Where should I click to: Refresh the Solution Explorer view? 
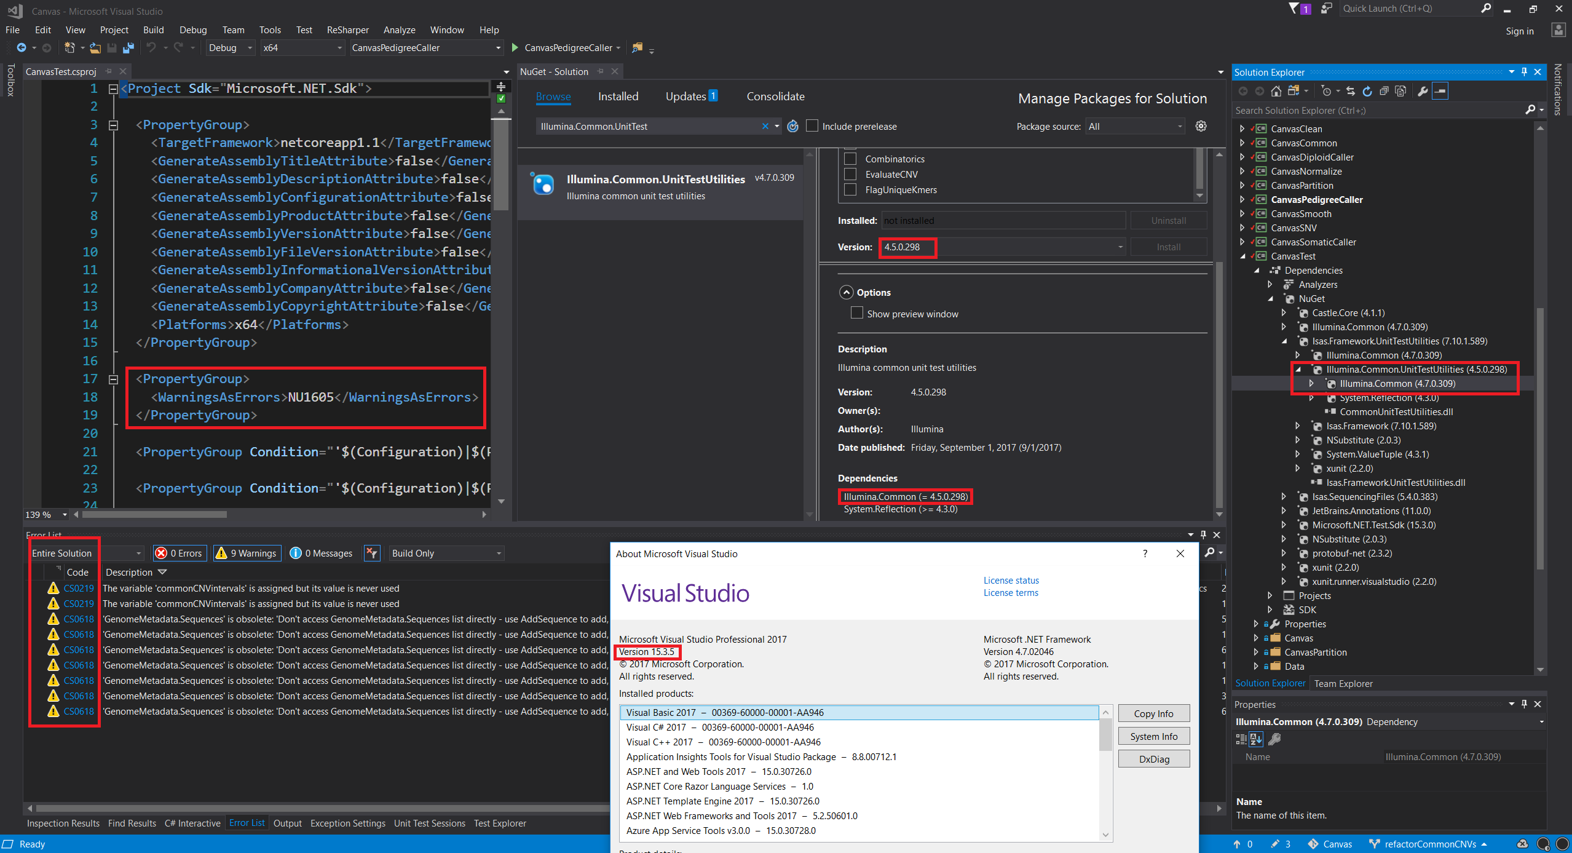pyautogui.click(x=1366, y=90)
